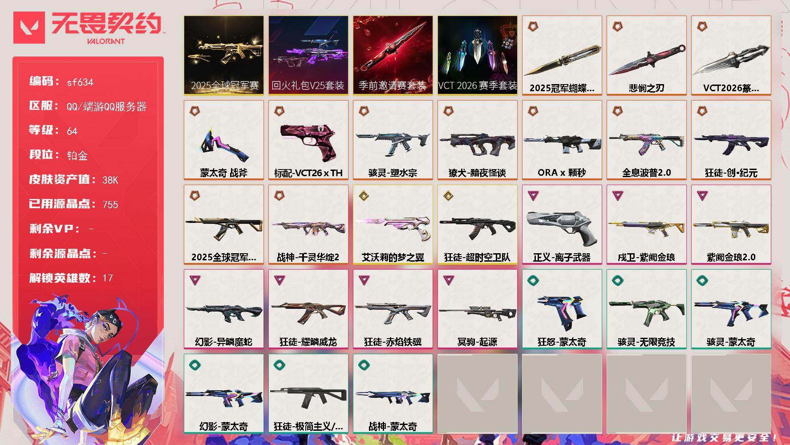
Task: Select the 回火礼包V25套装 bundle
Action: (x=308, y=56)
